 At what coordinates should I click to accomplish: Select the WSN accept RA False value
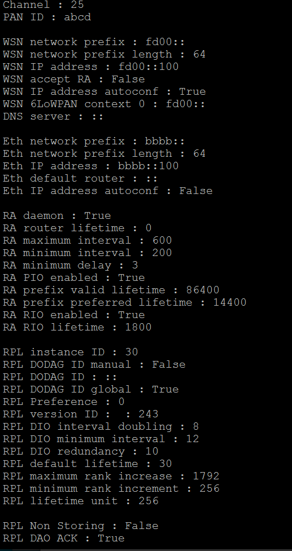click(x=128, y=79)
